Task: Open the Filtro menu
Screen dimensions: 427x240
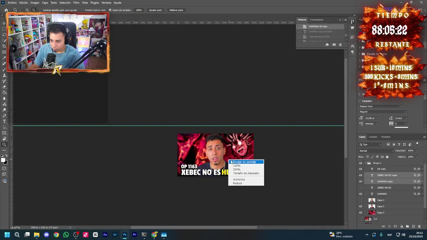Action: coord(76,3)
